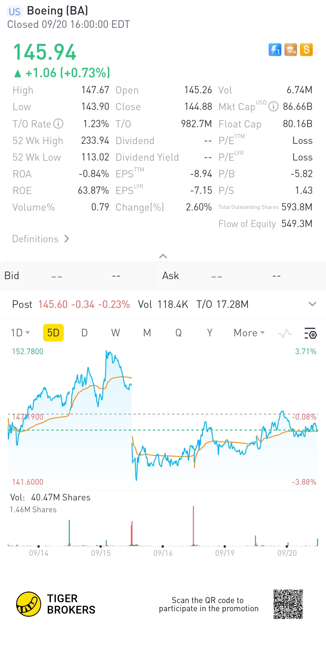Viewport: 326px width, 650px height.
Task: Switch to the M monthly chart tab
Action: coord(147,333)
